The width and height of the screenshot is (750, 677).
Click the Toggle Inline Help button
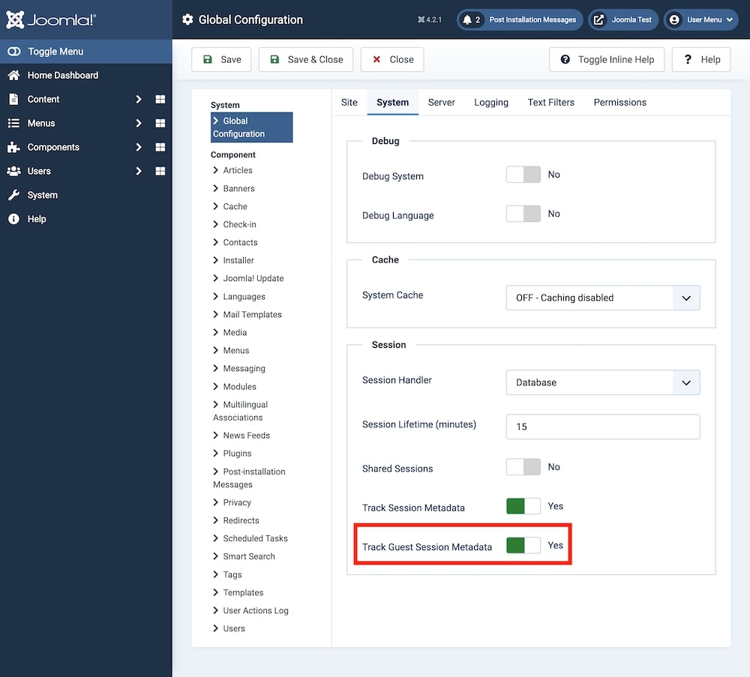607,59
